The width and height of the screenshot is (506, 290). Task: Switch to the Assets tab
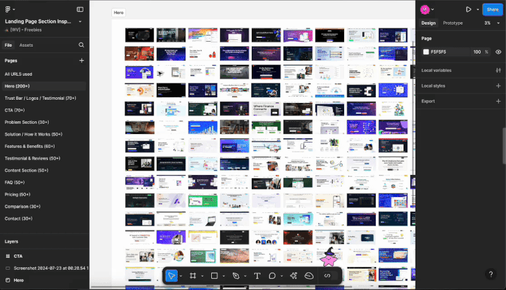(x=26, y=45)
